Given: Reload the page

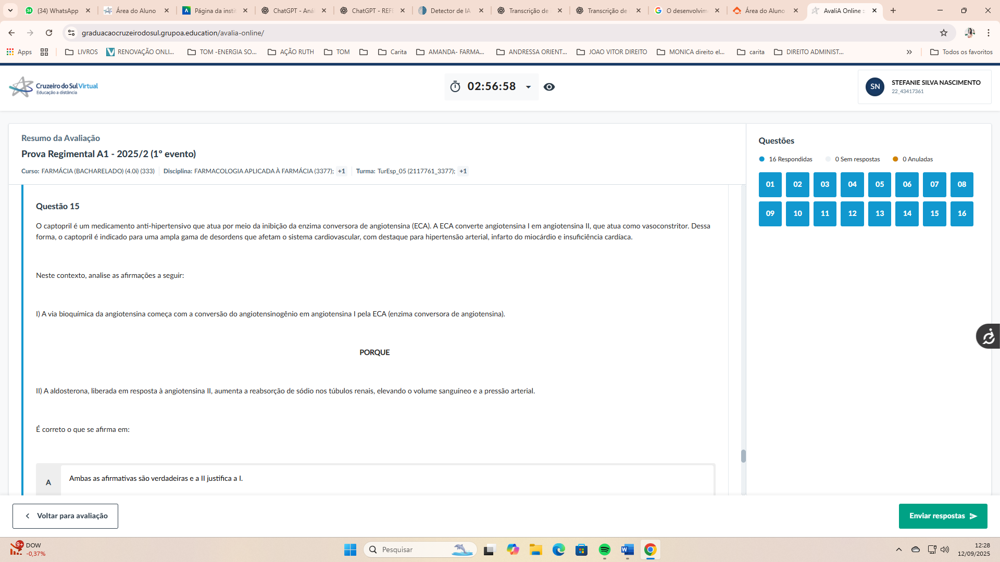Looking at the screenshot, I should point(49,33).
